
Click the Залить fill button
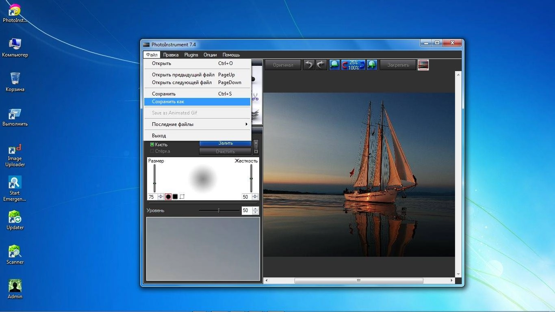click(225, 143)
